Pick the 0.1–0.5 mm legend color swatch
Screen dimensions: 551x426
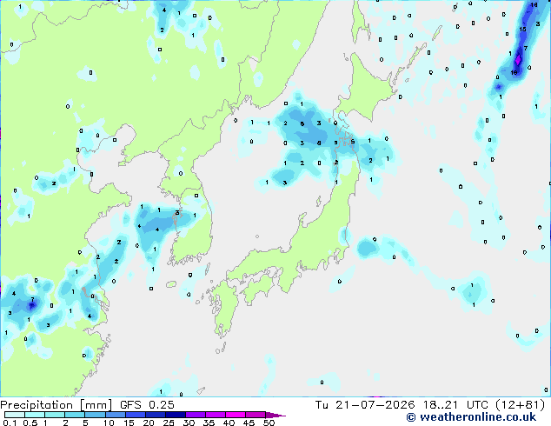[x=15, y=415]
